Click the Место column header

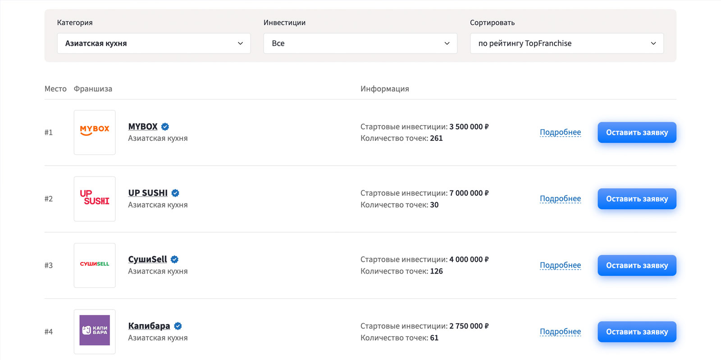[55, 89]
